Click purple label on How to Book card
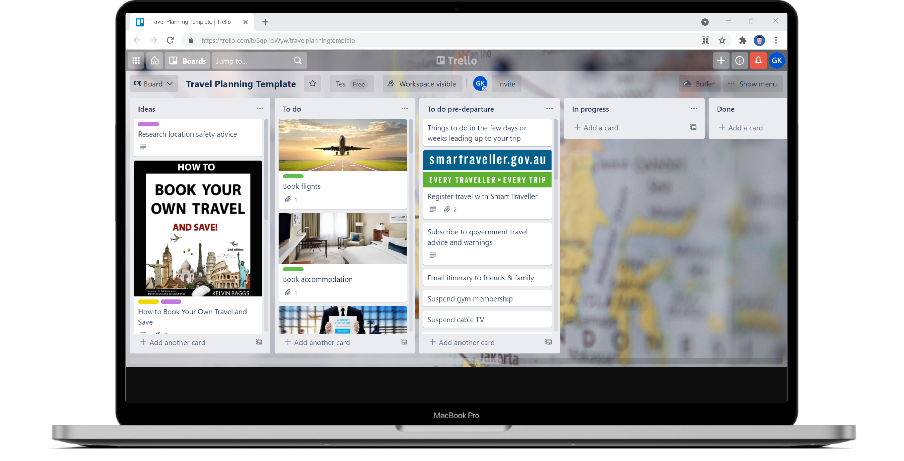Image resolution: width=904 pixels, height=461 pixels. (x=171, y=302)
